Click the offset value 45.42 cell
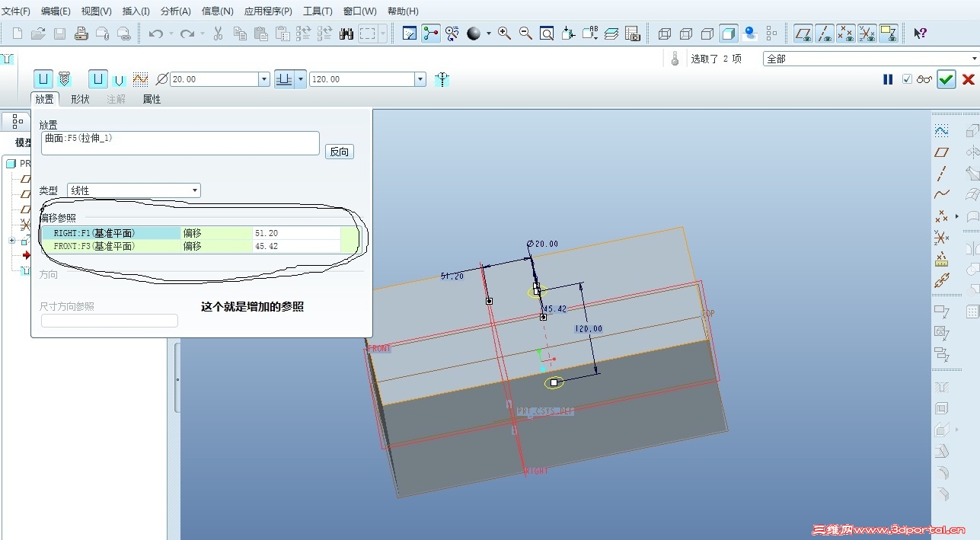The height and width of the screenshot is (540, 980). point(296,246)
